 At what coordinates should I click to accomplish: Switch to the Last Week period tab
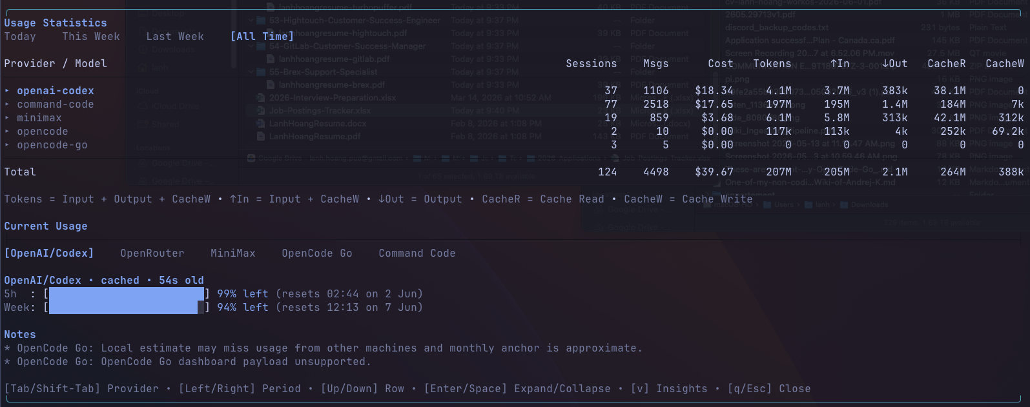pyautogui.click(x=175, y=37)
